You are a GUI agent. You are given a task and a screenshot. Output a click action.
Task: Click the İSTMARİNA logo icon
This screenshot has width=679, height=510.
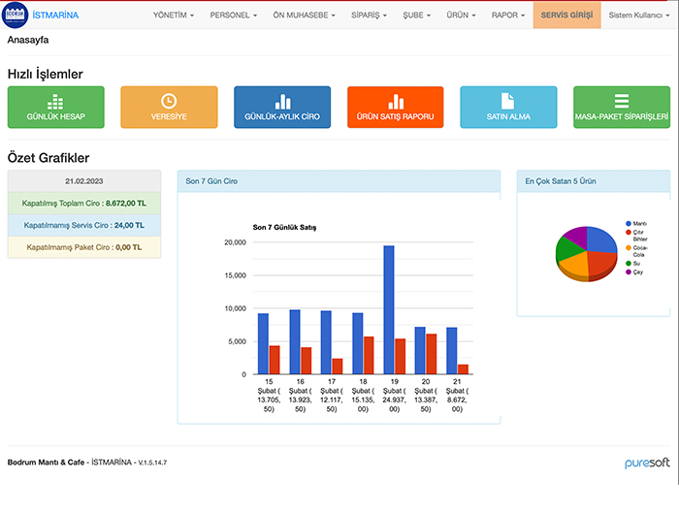pyautogui.click(x=16, y=15)
